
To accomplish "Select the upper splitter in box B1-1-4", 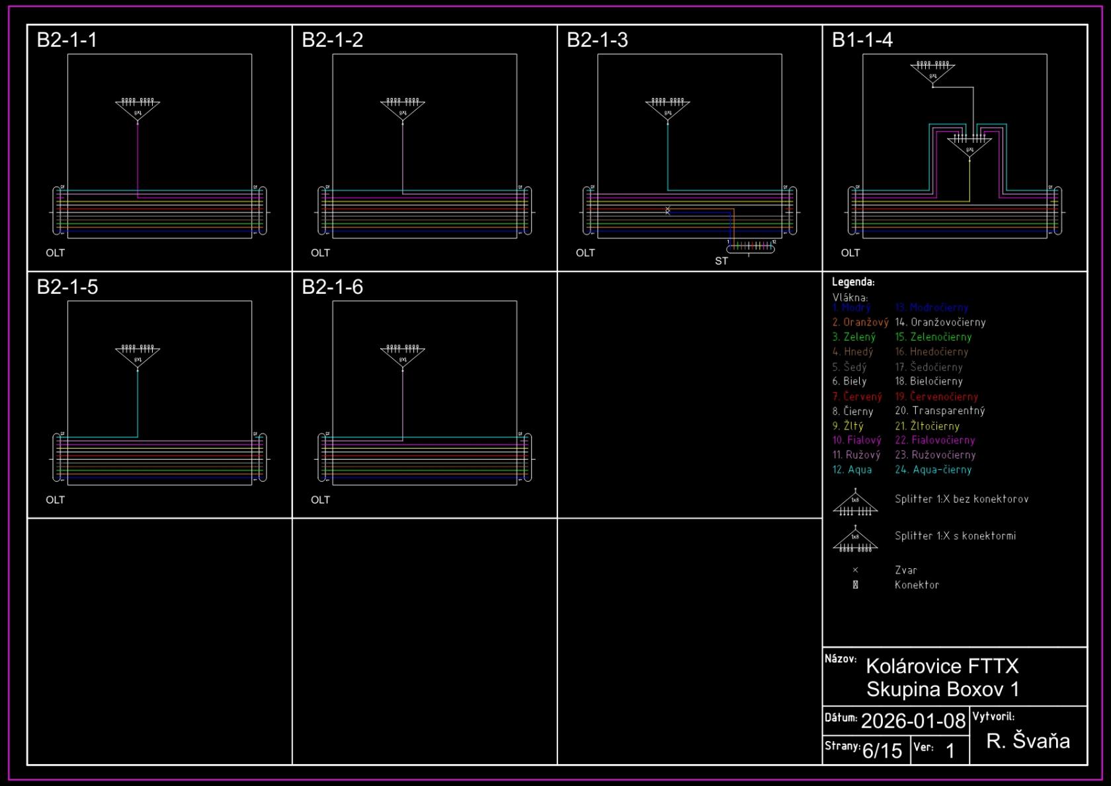I will point(932,72).
